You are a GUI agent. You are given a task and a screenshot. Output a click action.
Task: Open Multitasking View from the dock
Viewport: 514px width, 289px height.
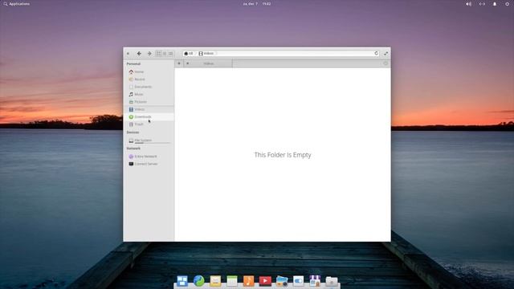pyautogui.click(x=182, y=281)
